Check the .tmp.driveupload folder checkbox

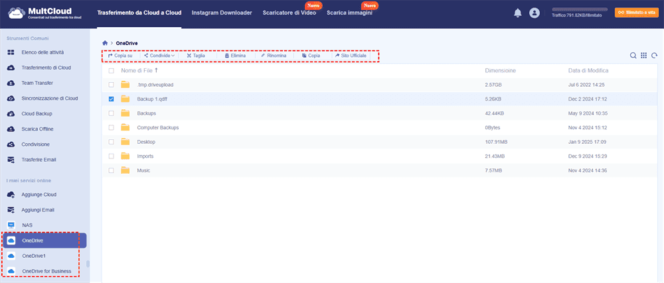(112, 85)
